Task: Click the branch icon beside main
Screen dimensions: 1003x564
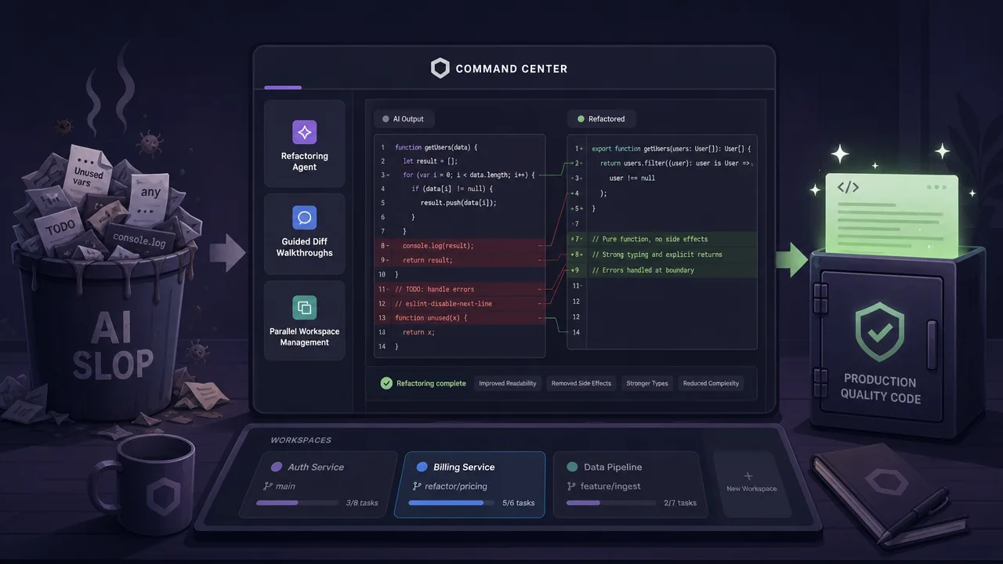Action: point(268,486)
